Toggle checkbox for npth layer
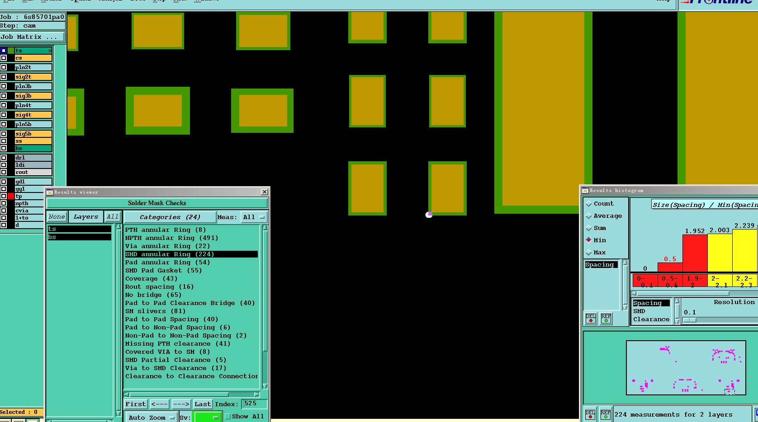The width and height of the screenshot is (758, 422). (4, 203)
